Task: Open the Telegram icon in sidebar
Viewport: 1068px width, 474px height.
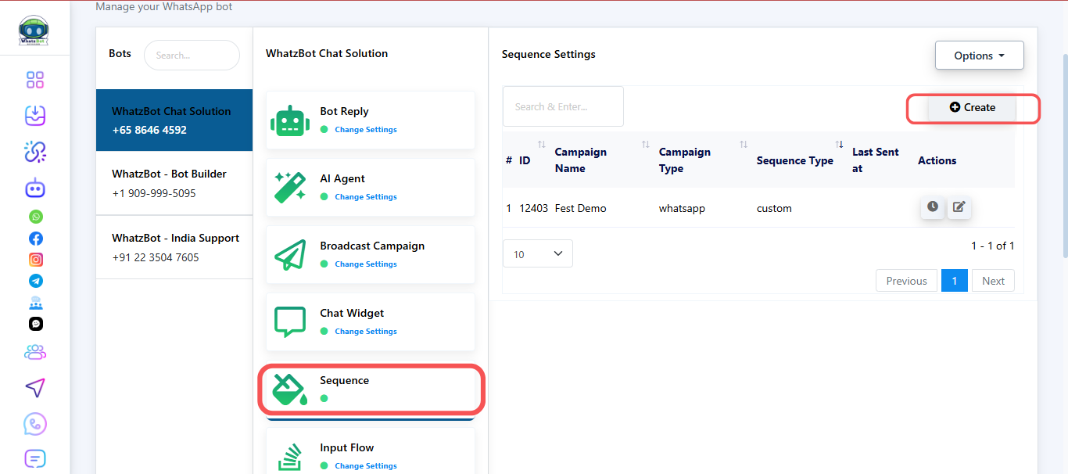Action: (36, 281)
